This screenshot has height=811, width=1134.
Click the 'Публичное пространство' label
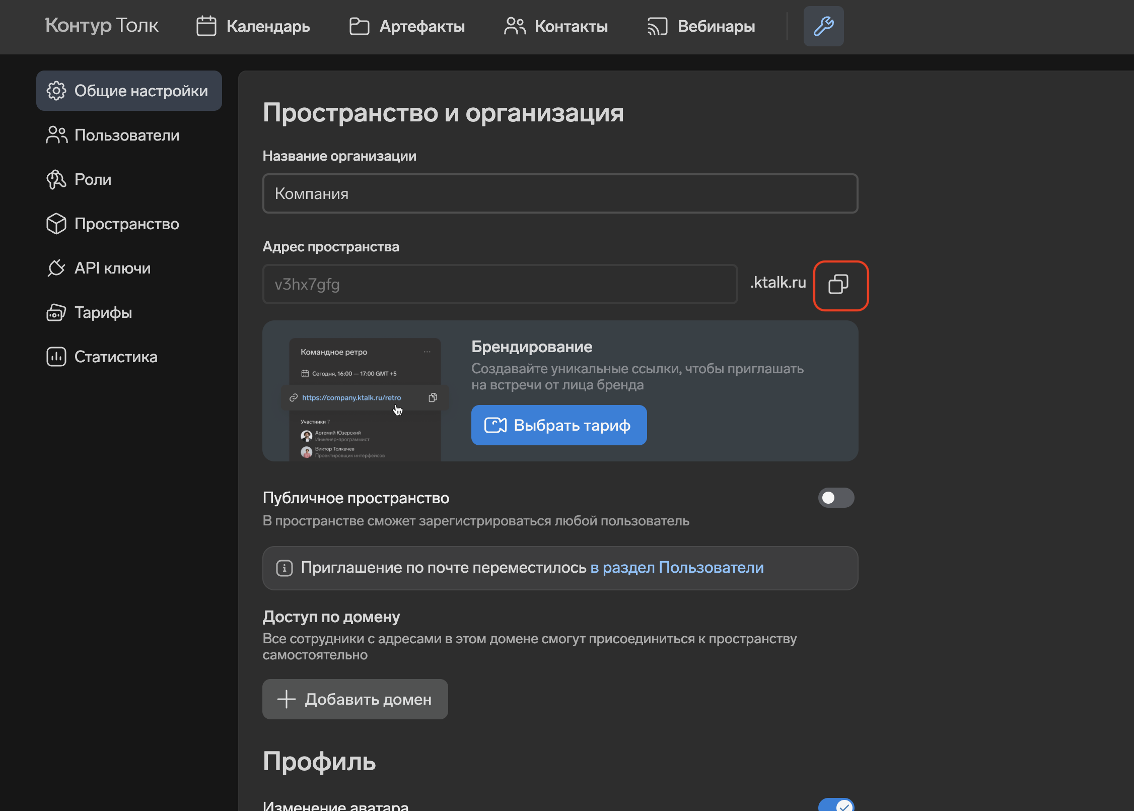[356, 498]
